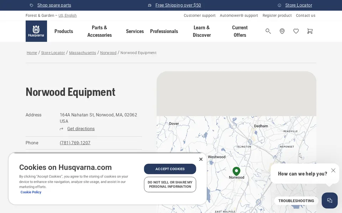Click the truck icon beside Free Shipping

150,5
